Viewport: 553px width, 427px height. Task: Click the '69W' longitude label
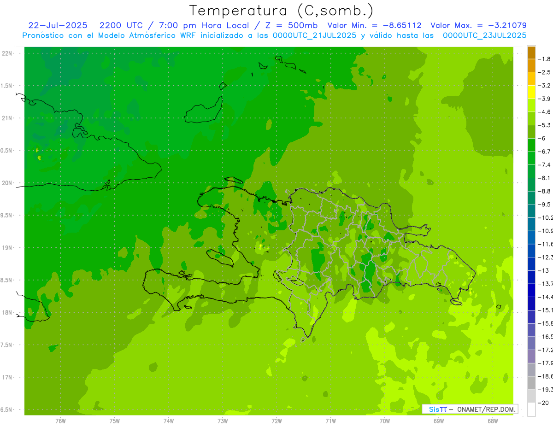click(x=438, y=421)
